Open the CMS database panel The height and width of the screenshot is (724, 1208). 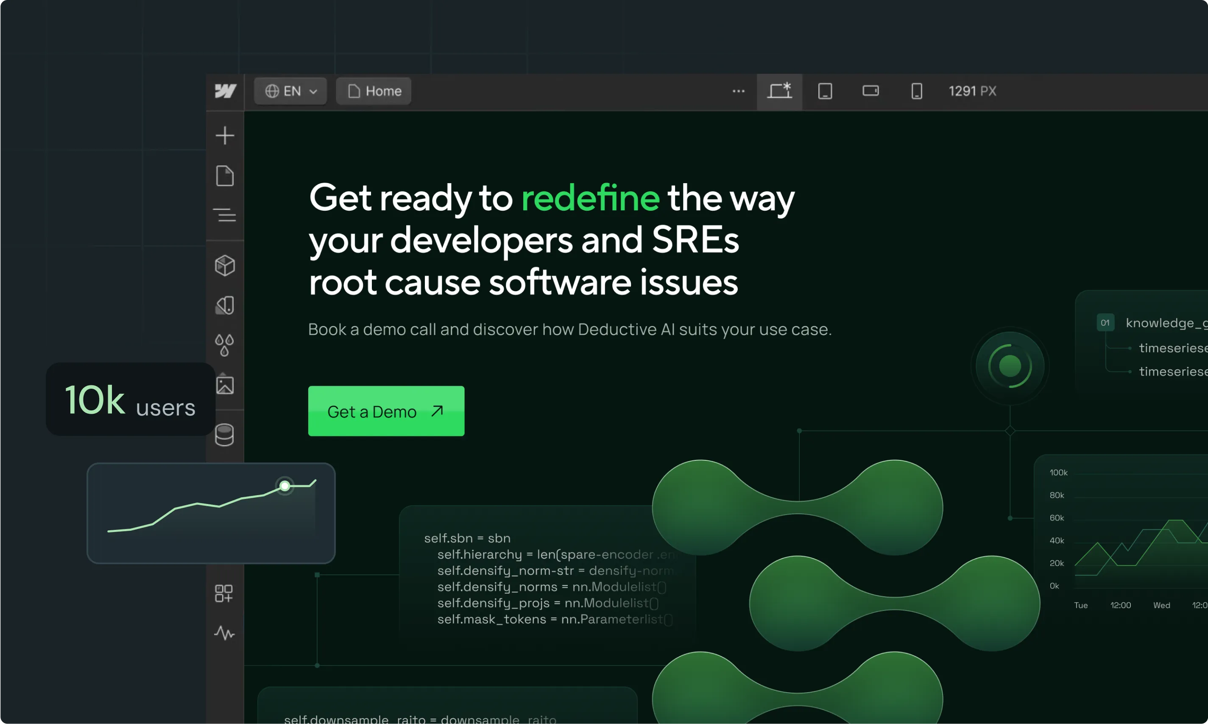(225, 435)
